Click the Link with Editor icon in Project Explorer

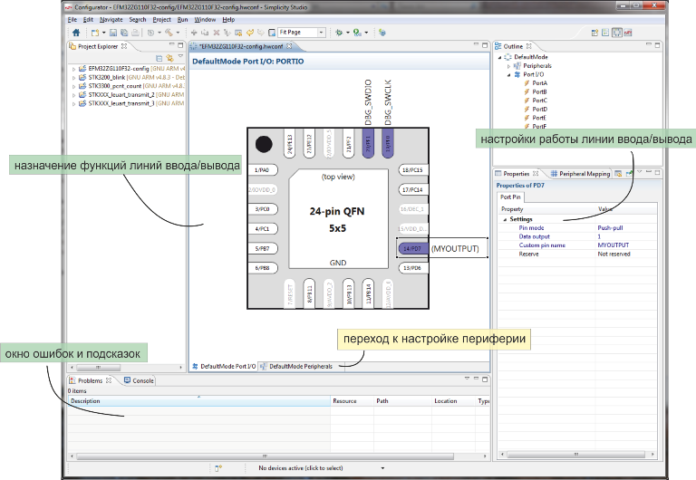pyautogui.click(x=169, y=57)
